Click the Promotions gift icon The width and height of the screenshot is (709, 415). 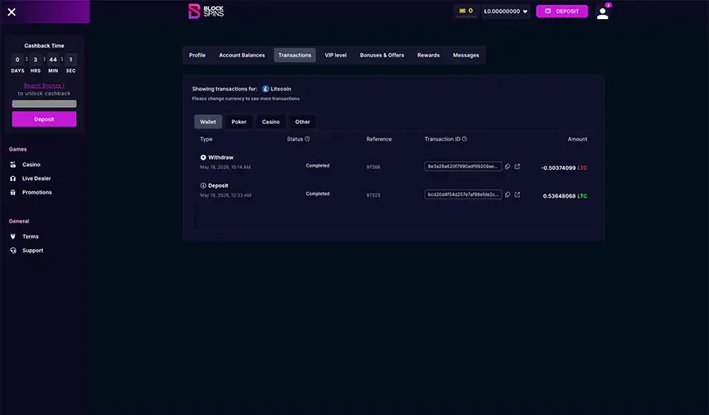click(x=13, y=192)
